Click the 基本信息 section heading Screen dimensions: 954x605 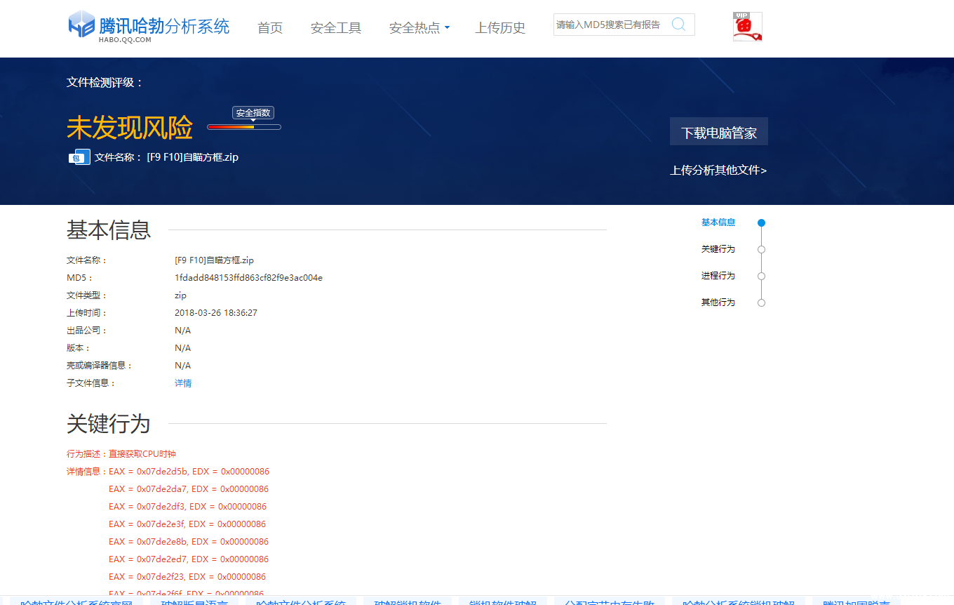pyautogui.click(x=109, y=230)
